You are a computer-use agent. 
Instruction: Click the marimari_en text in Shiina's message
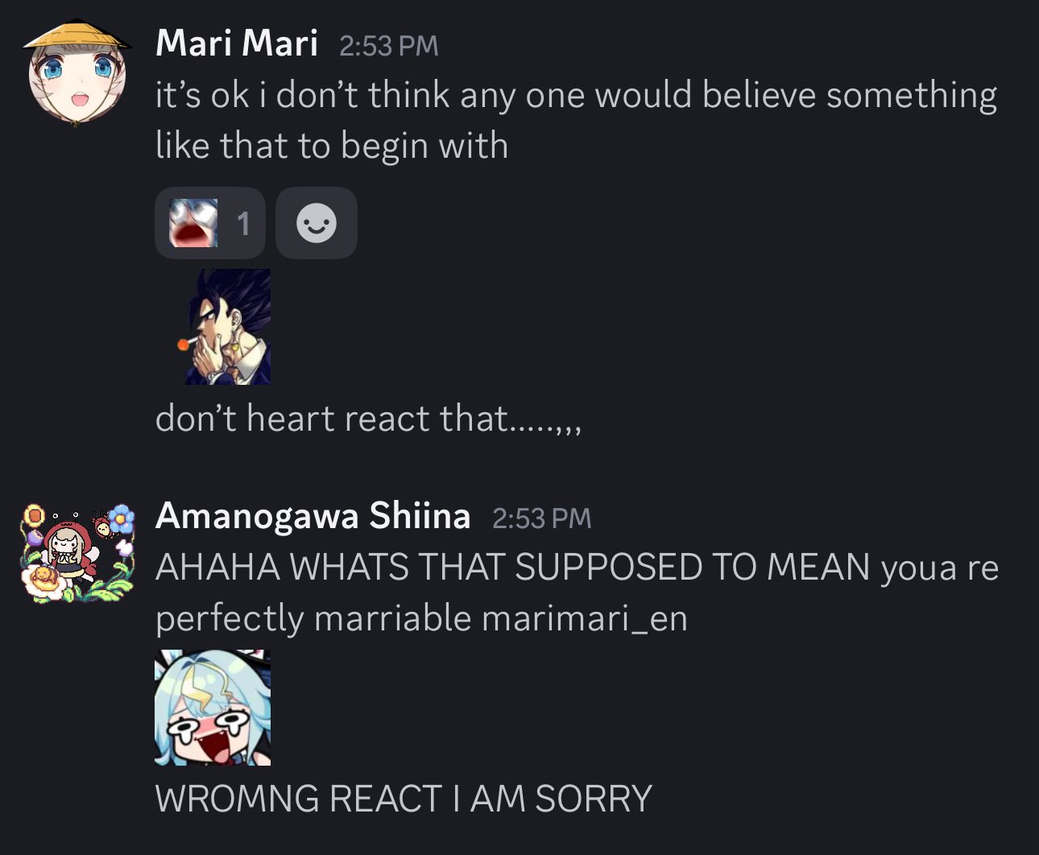tap(585, 619)
